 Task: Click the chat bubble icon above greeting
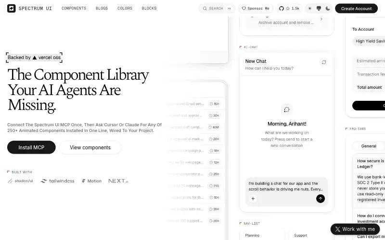(286, 110)
